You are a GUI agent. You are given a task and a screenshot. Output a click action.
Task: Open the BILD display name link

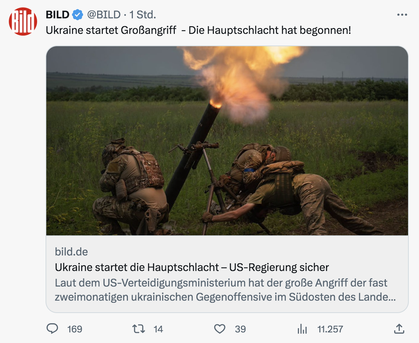click(58, 15)
